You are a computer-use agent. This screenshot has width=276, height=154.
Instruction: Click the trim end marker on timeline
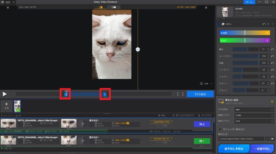tap(105, 94)
